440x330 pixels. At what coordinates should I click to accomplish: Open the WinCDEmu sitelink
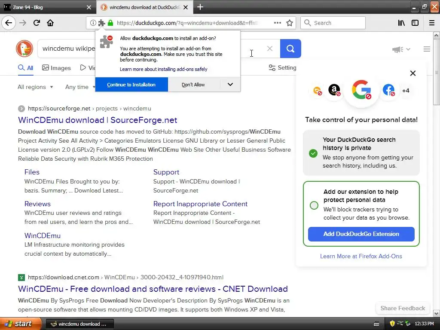click(x=43, y=235)
